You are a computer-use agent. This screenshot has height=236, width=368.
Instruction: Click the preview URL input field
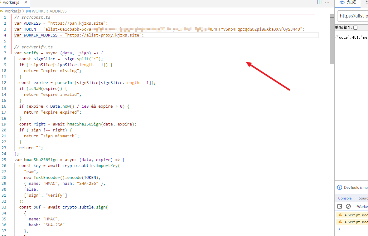[x=353, y=16]
